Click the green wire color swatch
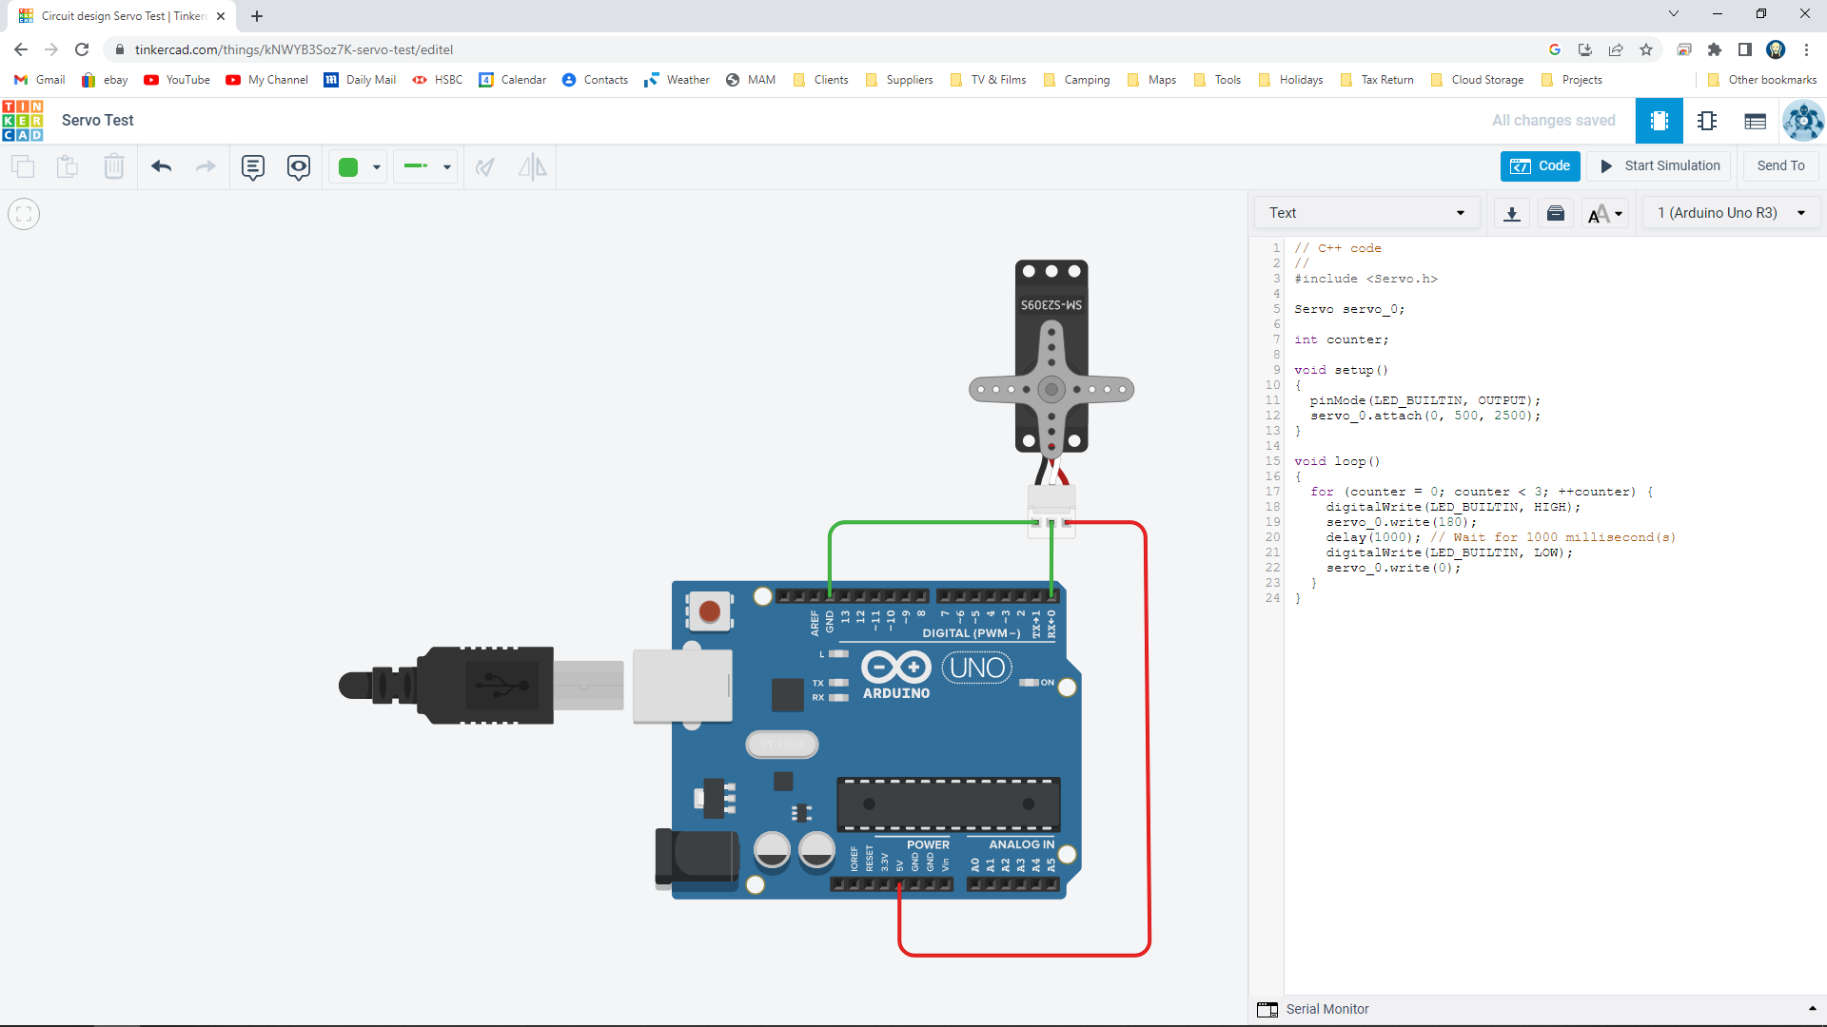1827x1027 pixels. pyautogui.click(x=348, y=167)
